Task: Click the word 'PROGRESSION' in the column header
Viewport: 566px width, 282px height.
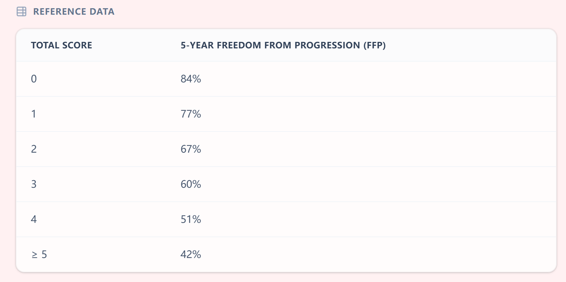Action: coord(327,45)
